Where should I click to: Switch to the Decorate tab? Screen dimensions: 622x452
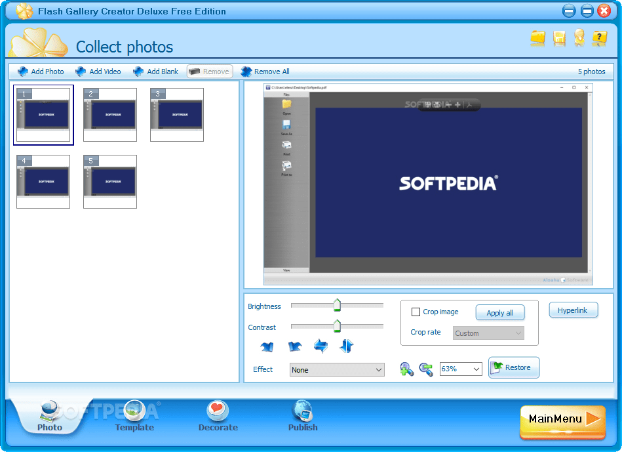[x=218, y=417]
